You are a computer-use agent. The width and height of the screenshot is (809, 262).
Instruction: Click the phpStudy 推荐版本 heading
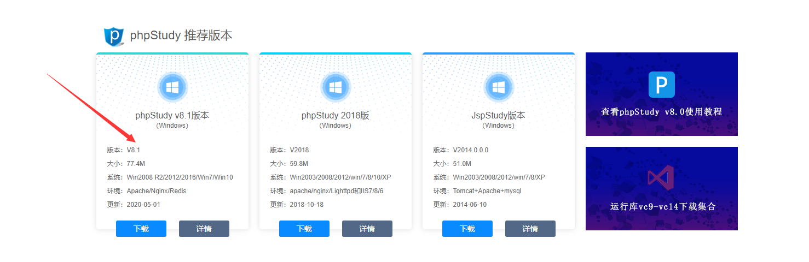click(181, 35)
